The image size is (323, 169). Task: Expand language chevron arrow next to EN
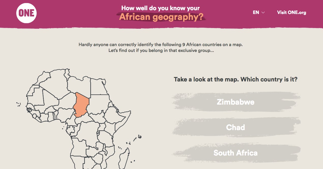click(263, 13)
